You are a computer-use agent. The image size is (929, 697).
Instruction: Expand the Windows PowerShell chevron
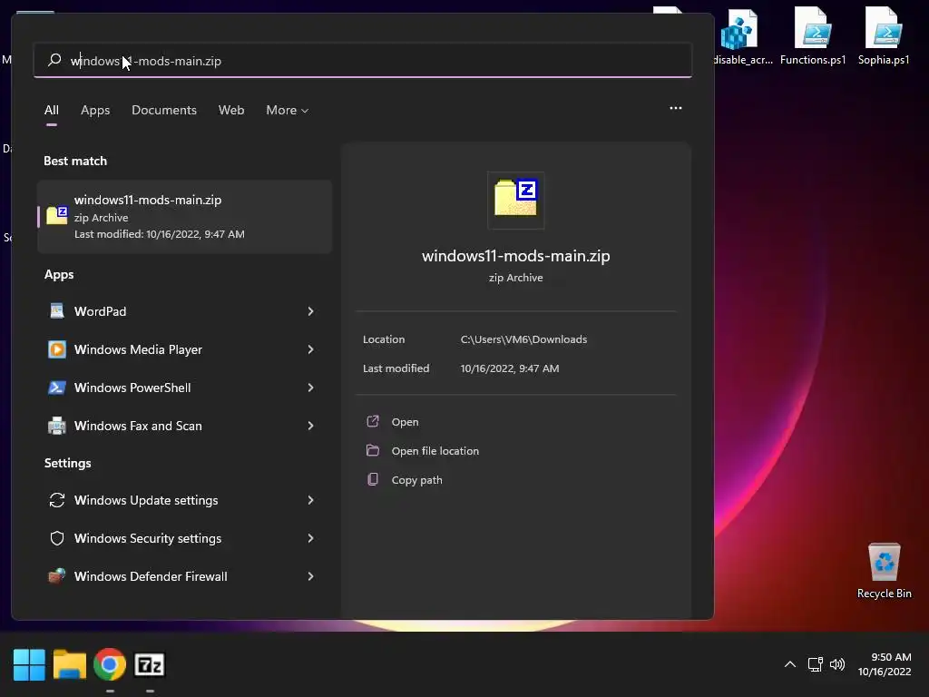tap(310, 388)
